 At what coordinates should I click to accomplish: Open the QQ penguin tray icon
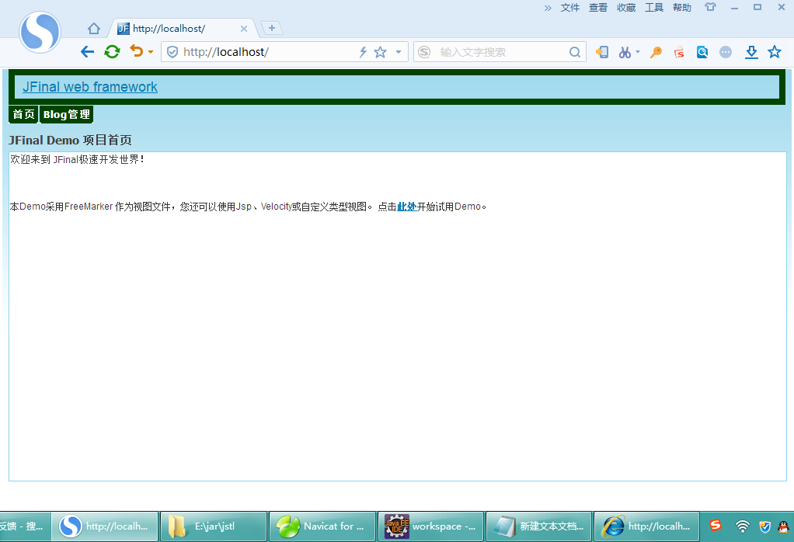coord(783,526)
